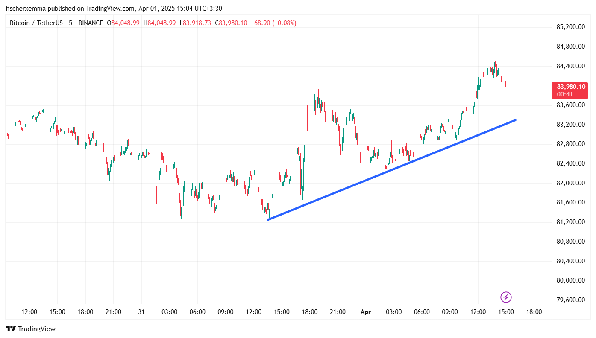Select the red current price label 83,980.10
596x338 pixels.
point(571,87)
